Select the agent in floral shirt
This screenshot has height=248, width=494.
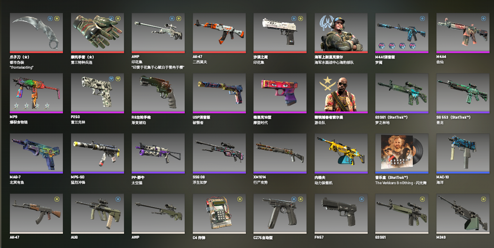(341, 93)
